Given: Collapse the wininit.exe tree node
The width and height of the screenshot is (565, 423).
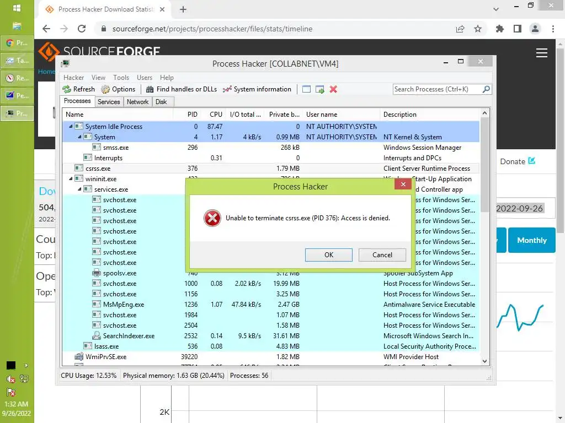Looking at the screenshot, I should pos(71,178).
